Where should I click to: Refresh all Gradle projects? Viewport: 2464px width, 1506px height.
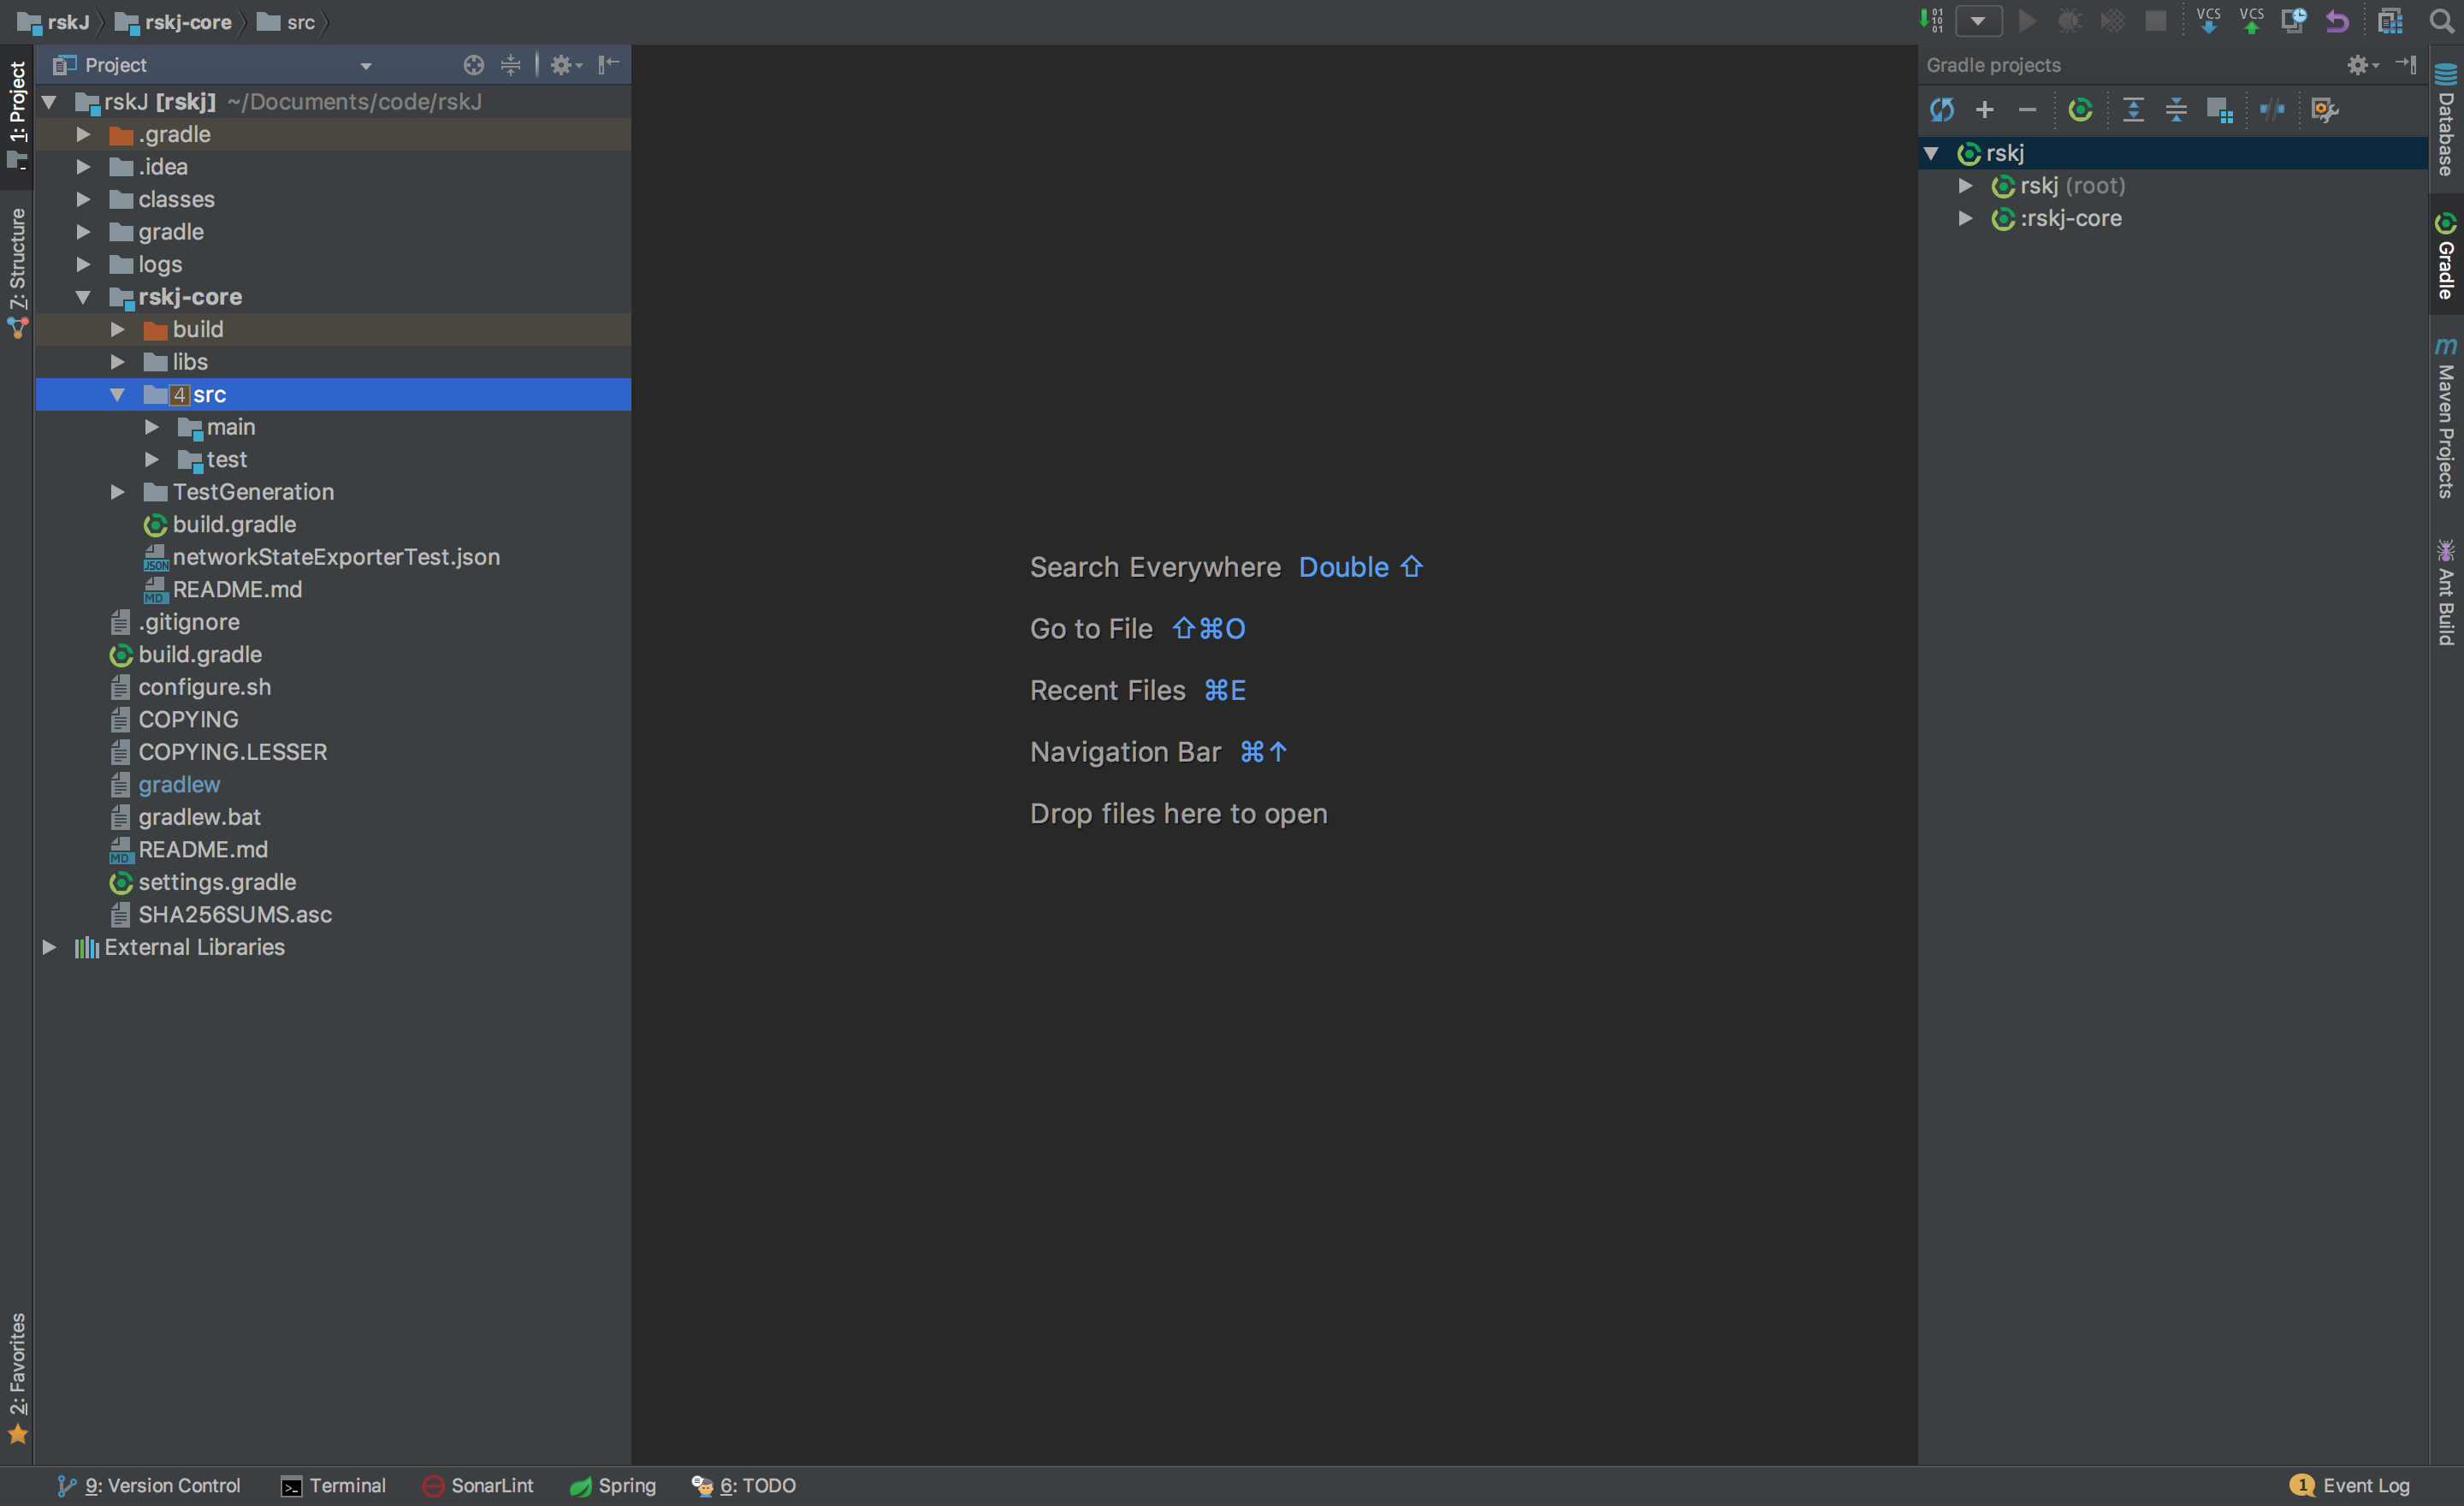(x=1941, y=110)
